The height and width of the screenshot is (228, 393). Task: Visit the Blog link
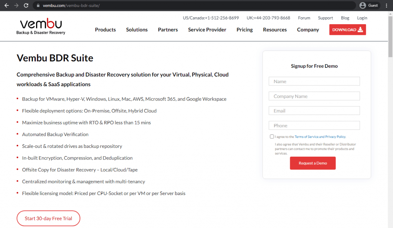(345, 18)
